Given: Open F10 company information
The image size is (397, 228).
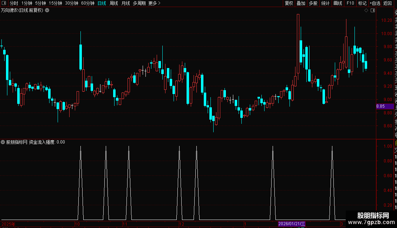Looking at the screenshot, I should tap(350, 3).
